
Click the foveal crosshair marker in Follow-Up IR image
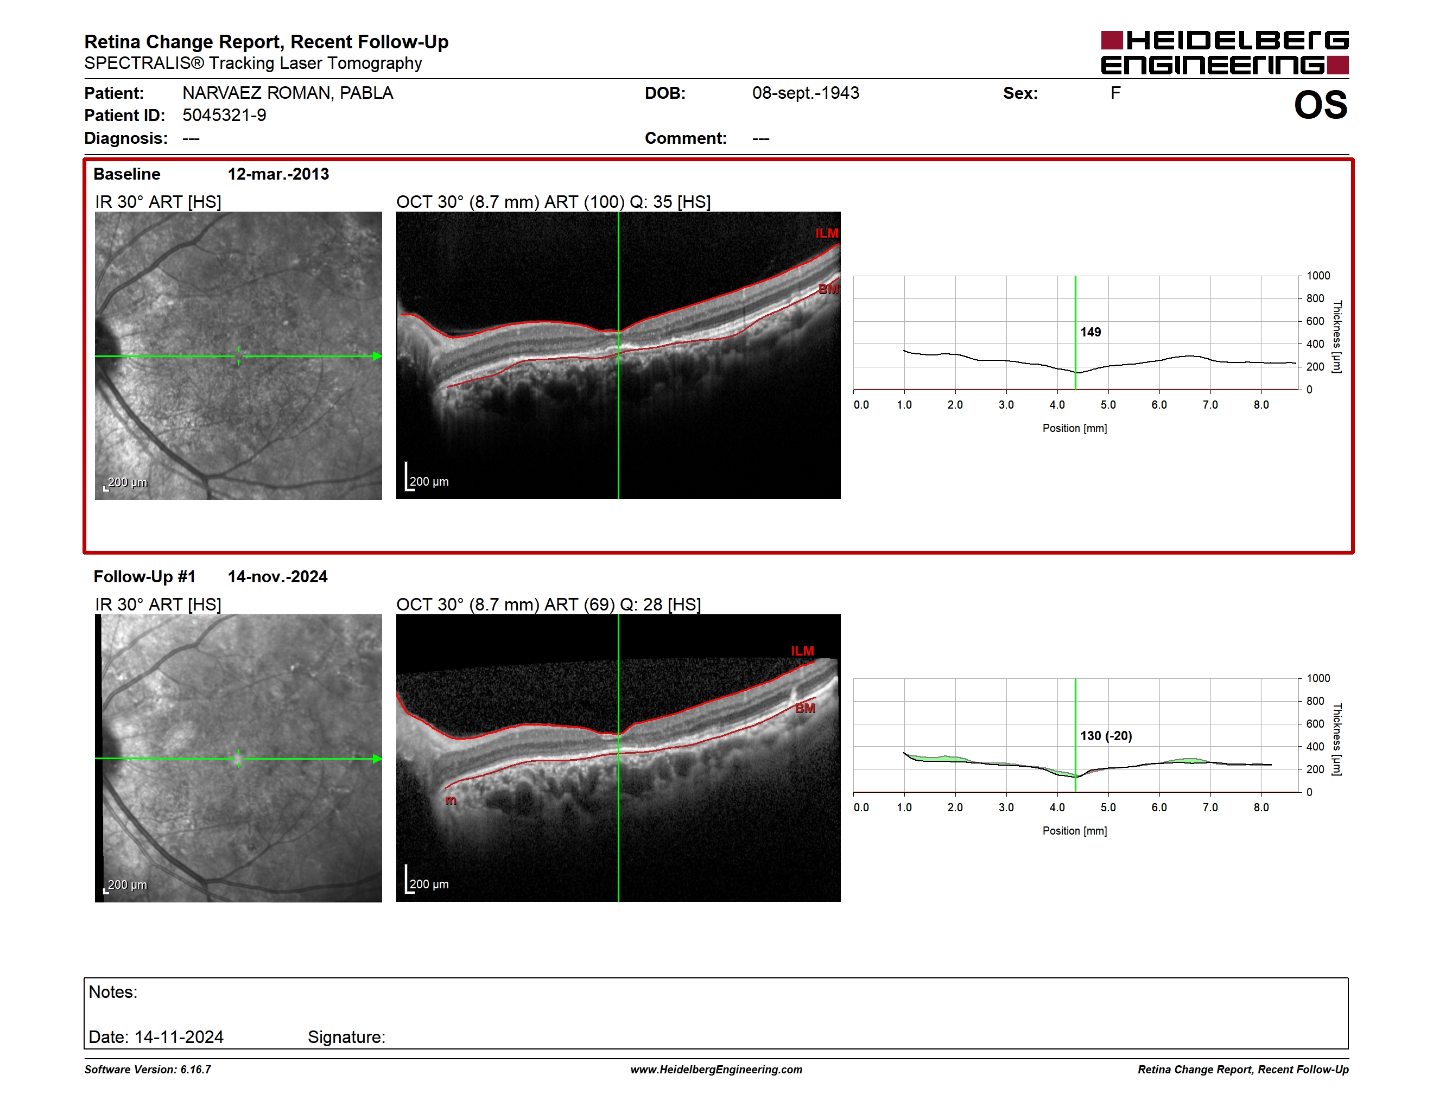coord(239,759)
